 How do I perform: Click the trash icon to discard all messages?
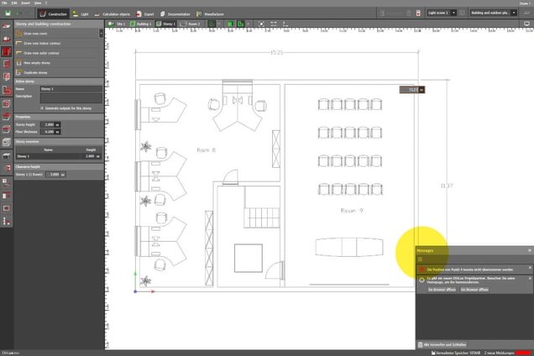point(420,259)
